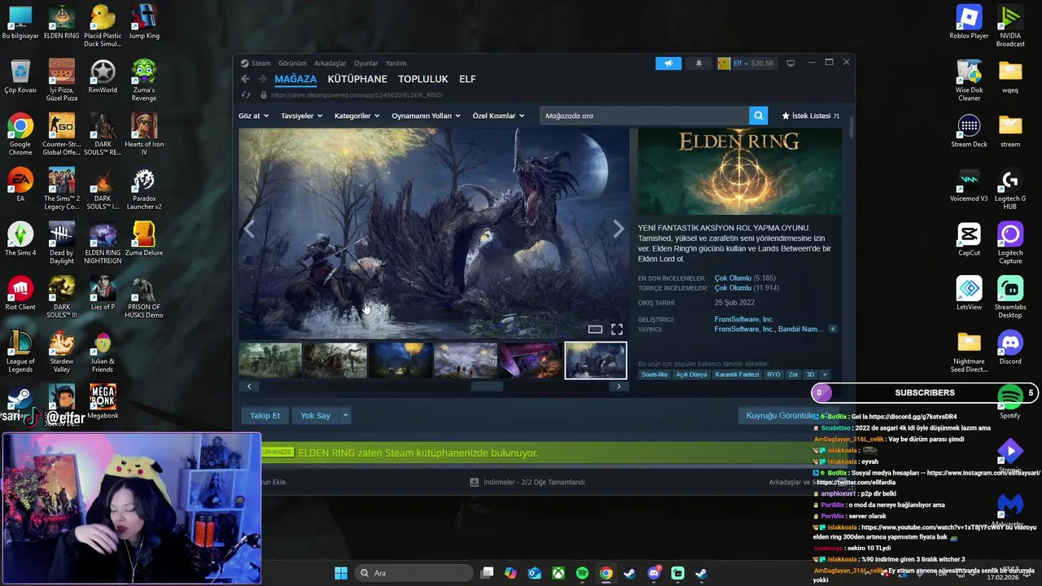Click the Steam announcements megaphone icon
This screenshot has height=586, width=1042.
[668, 63]
